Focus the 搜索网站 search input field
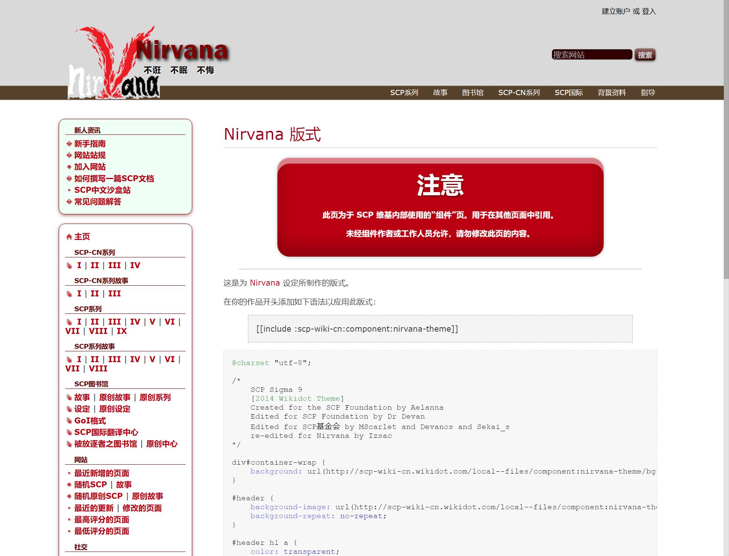The image size is (729, 556). [x=591, y=55]
